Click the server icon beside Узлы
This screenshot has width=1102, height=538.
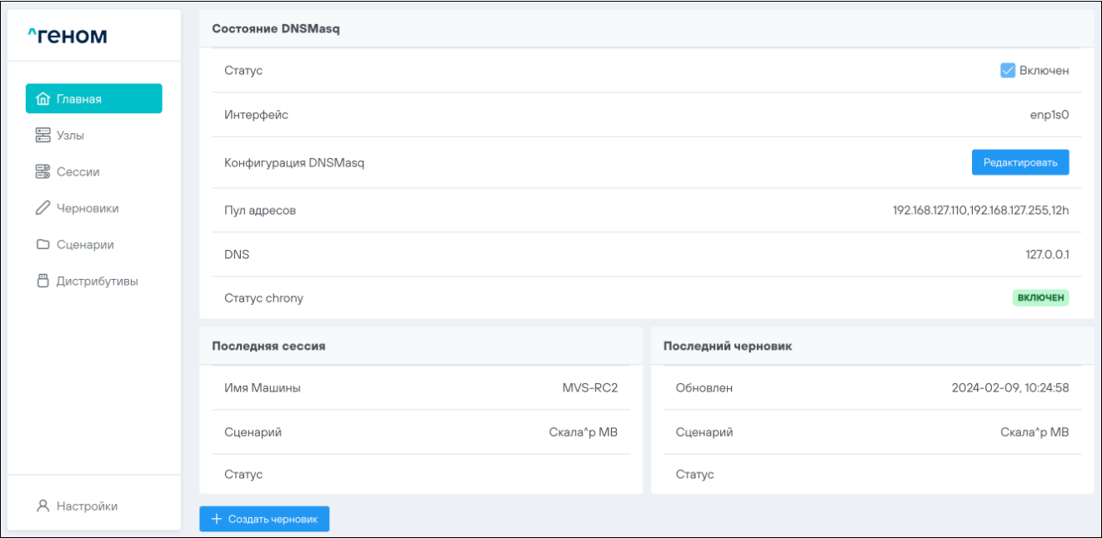(43, 135)
